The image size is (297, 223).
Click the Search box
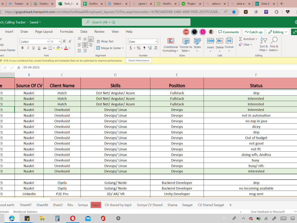[x=136, y=22]
